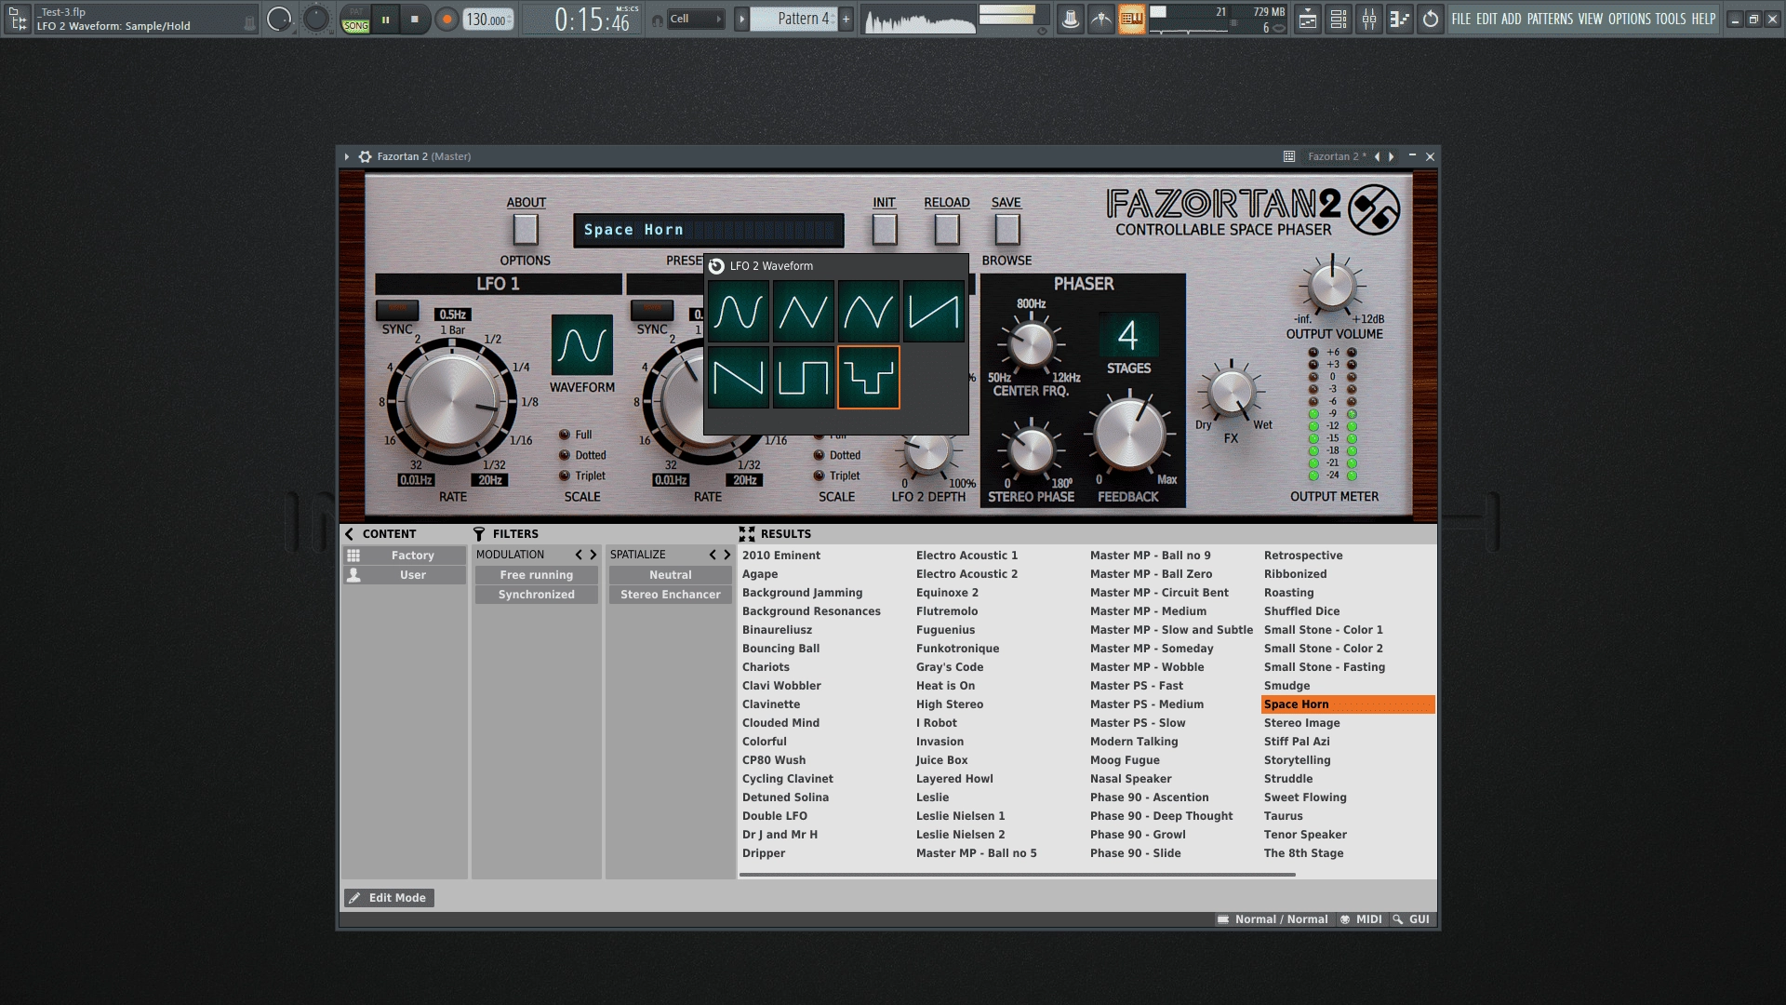Toggle LFO 1 SYNC switch
The width and height of the screenshot is (1786, 1005).
pos(397,308)
